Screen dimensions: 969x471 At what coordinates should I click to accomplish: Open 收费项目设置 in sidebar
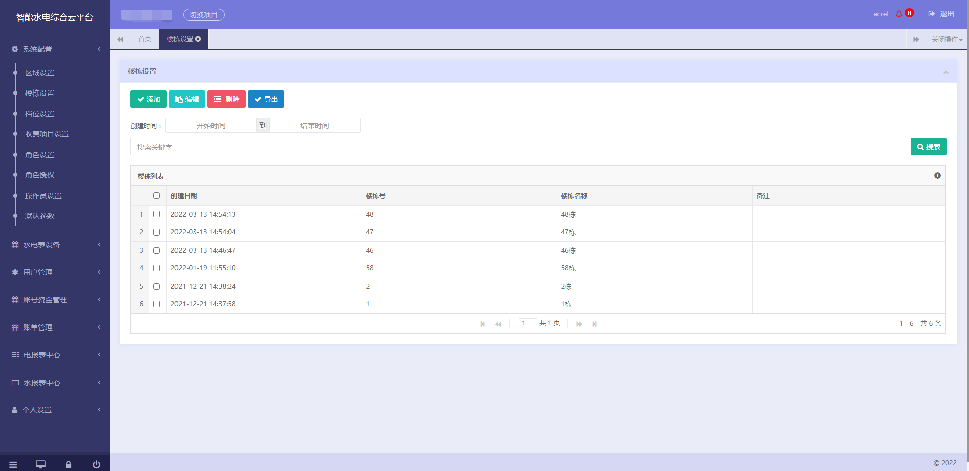47,134
